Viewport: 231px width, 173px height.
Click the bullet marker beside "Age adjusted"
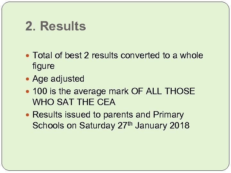(x=29, y=79)
